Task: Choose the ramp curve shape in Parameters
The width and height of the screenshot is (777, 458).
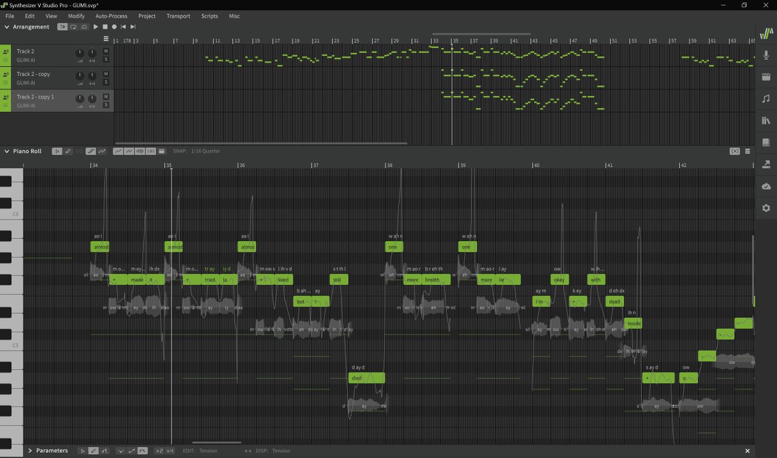Action: pyautogui.click(x=131, y=451)
